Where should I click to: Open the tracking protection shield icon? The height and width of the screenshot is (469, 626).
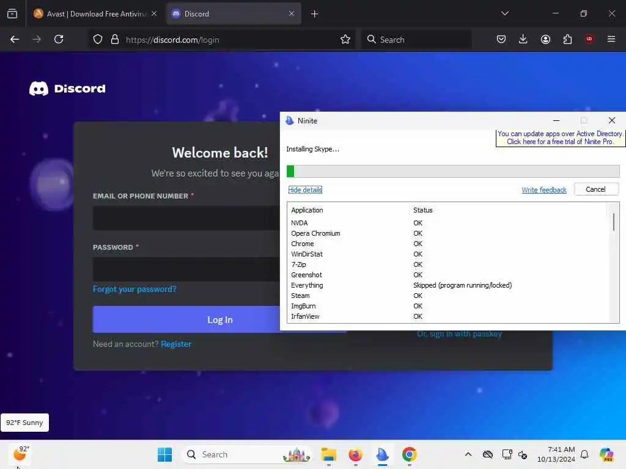pos(98,40)
